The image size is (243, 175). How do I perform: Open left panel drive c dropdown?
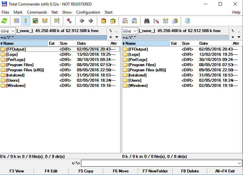[x=8, y=31]
